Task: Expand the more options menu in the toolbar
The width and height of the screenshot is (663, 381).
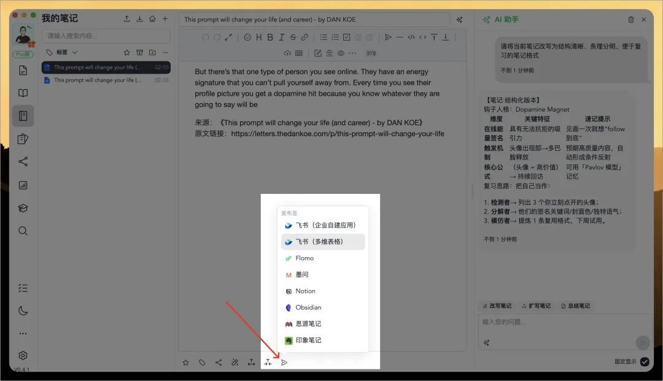Action: pos(352,53)
